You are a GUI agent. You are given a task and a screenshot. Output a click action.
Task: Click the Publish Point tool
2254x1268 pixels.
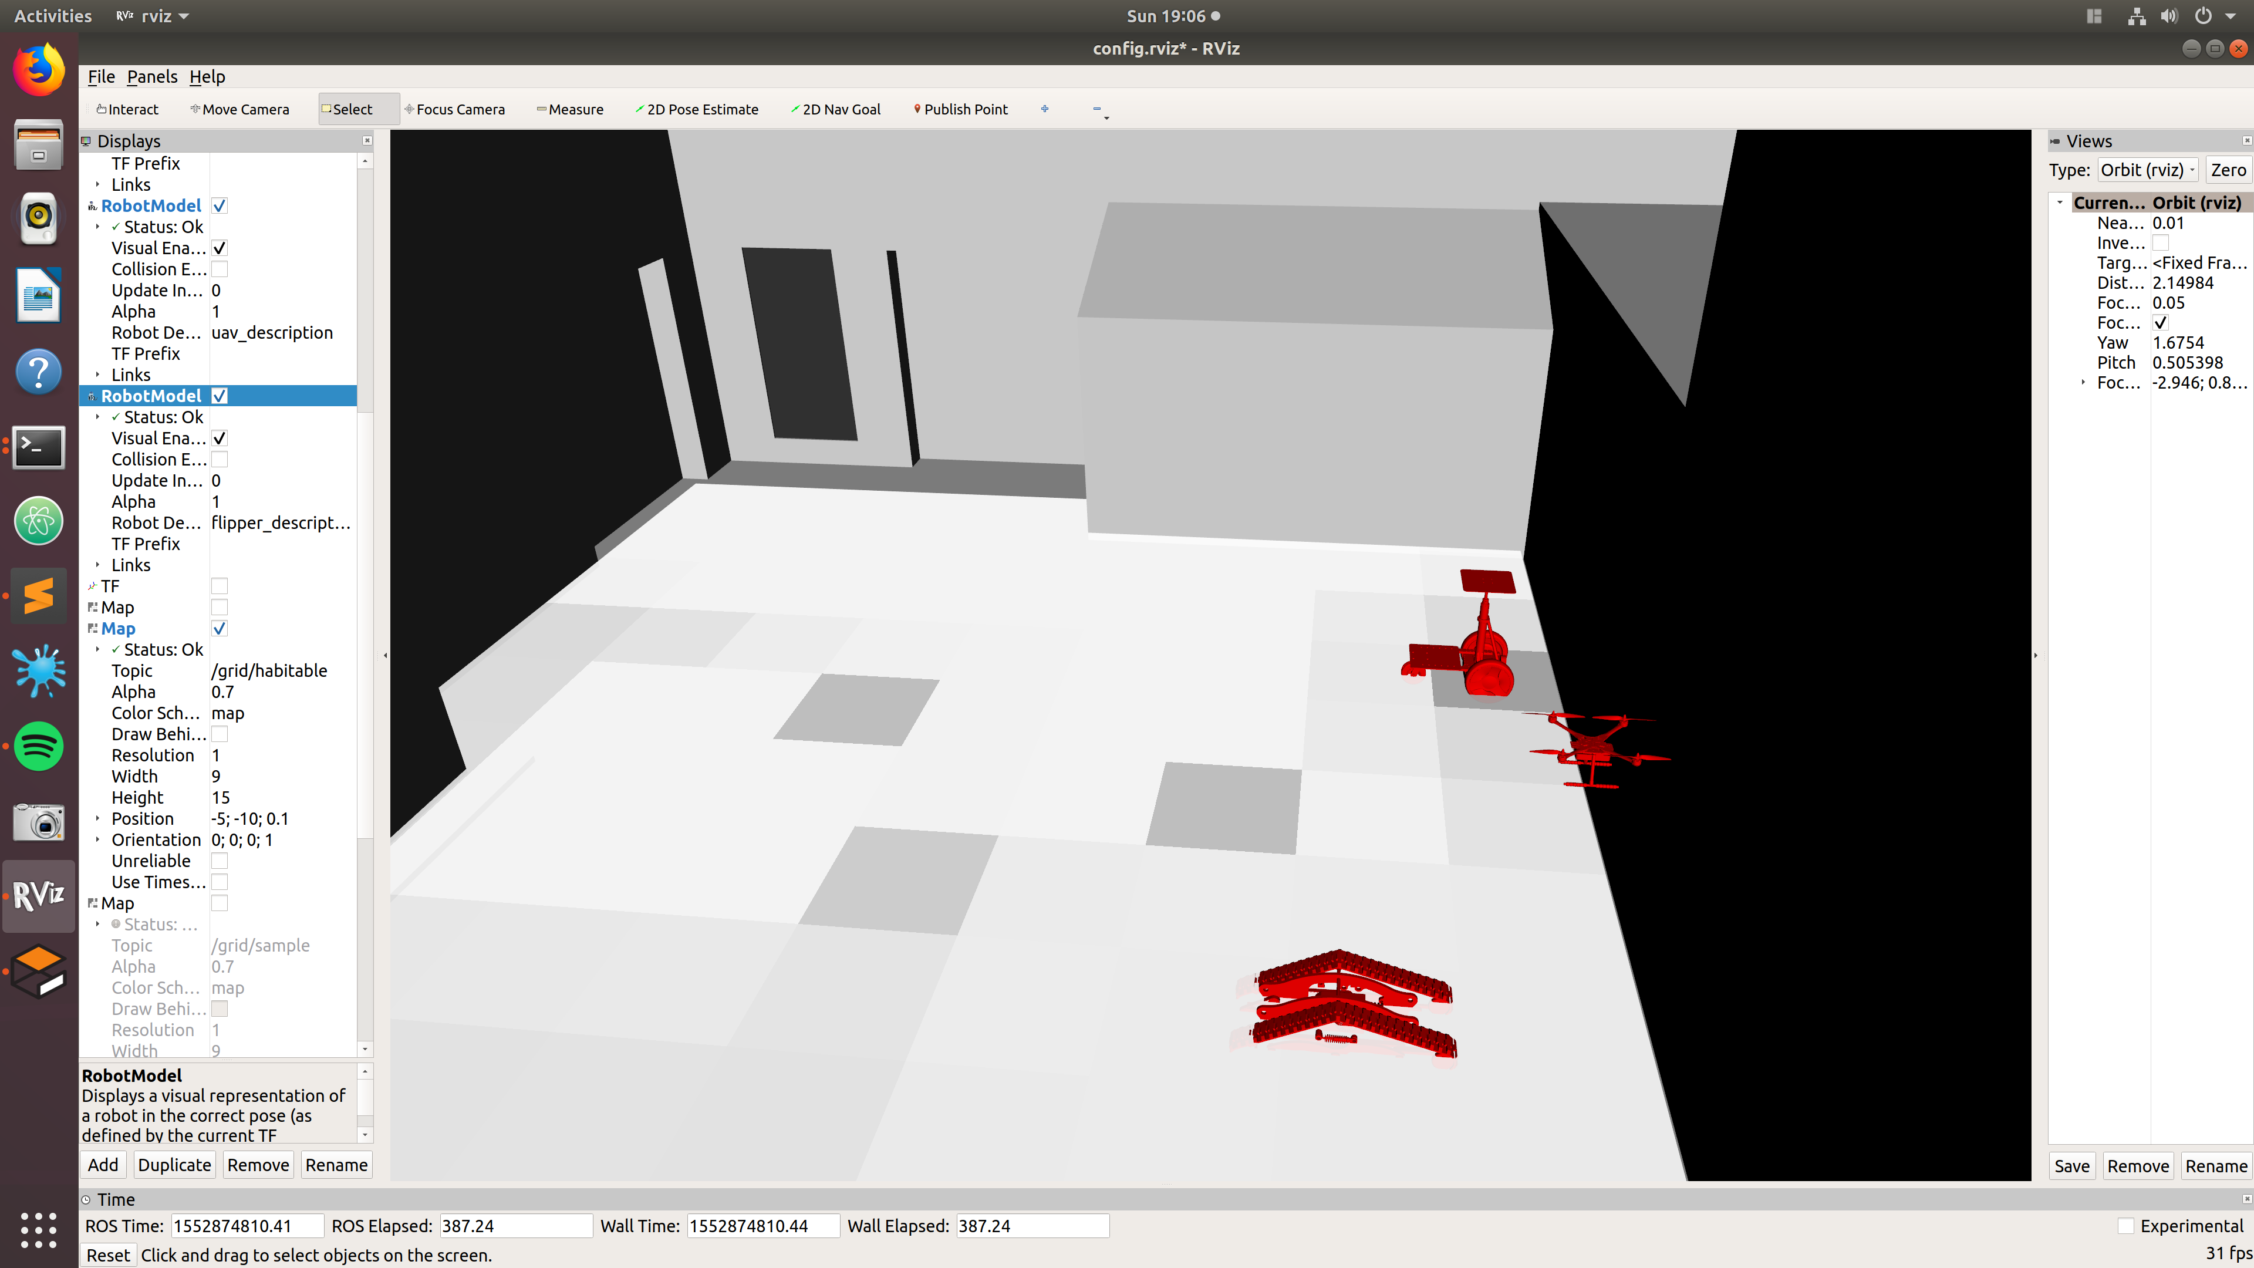[961, 109]
